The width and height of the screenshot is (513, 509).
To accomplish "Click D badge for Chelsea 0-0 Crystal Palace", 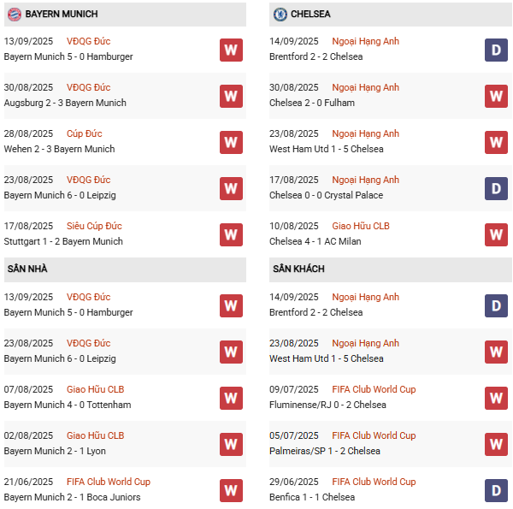I will coord(496,188).
